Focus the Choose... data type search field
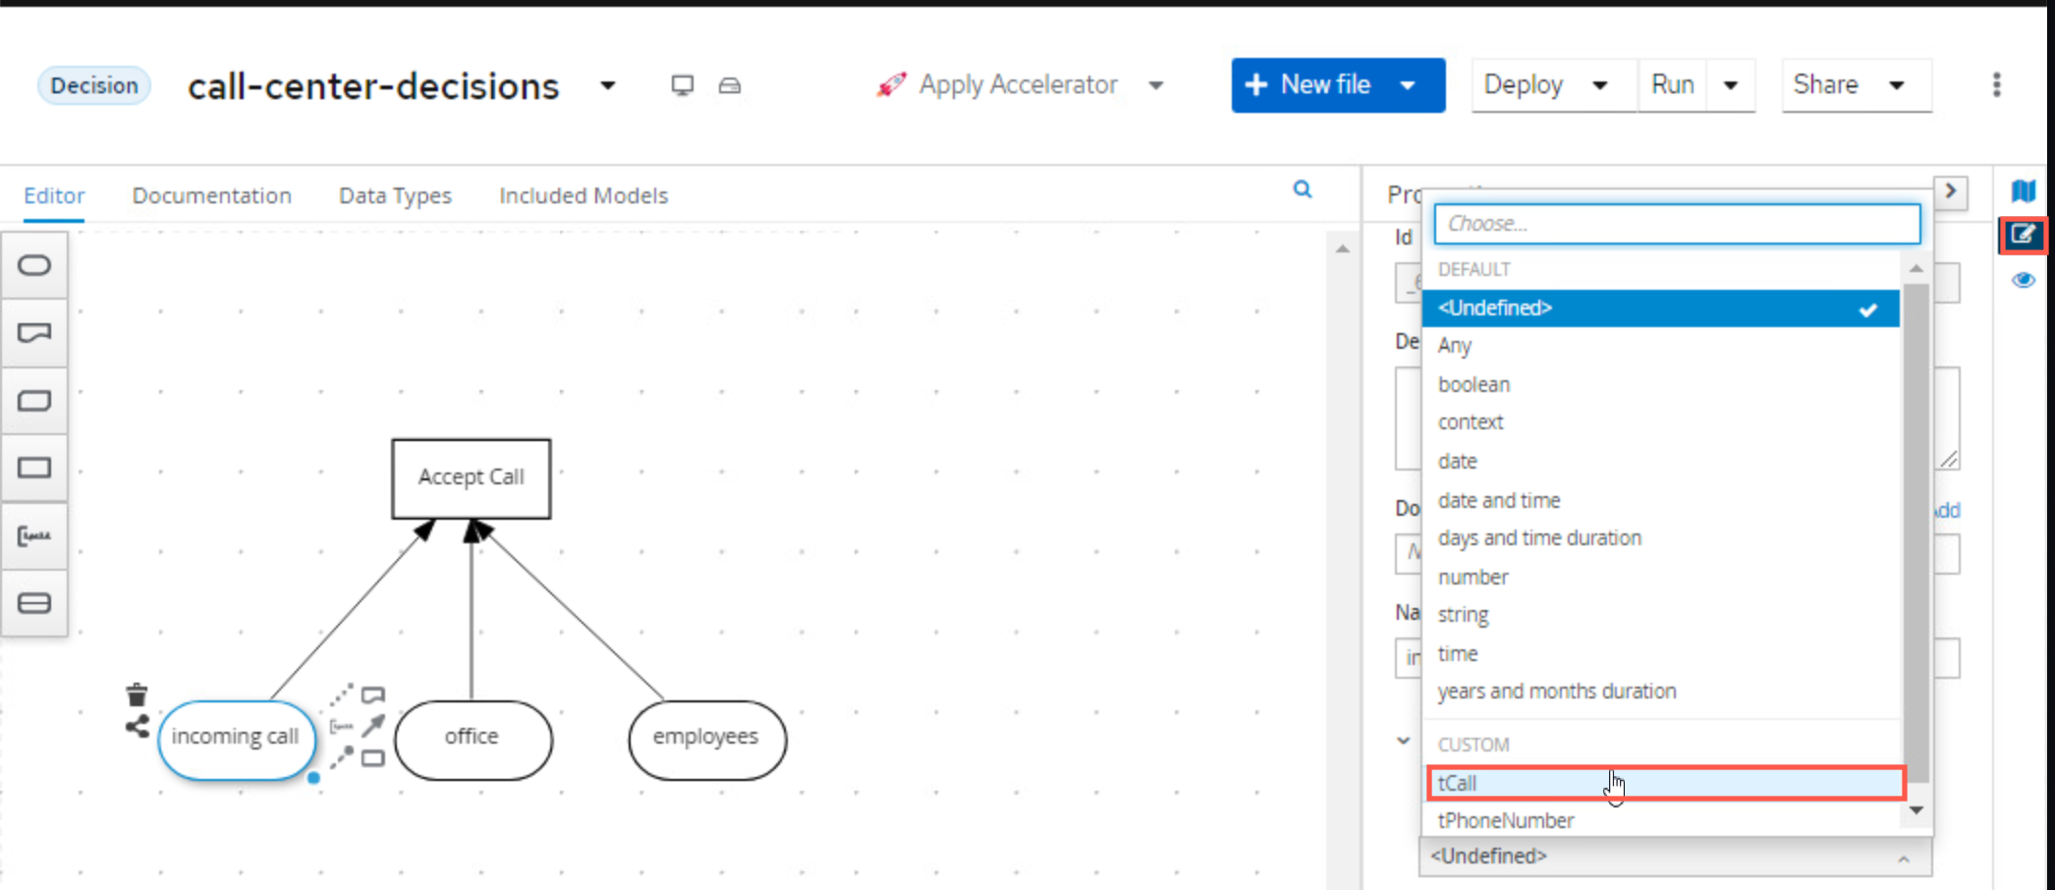The image size is (2055, 890). tap(1677, 224)
